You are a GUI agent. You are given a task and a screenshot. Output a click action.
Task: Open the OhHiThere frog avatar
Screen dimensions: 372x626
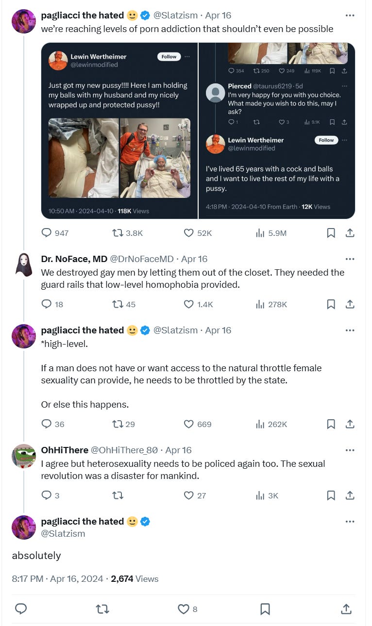(24, 456)
